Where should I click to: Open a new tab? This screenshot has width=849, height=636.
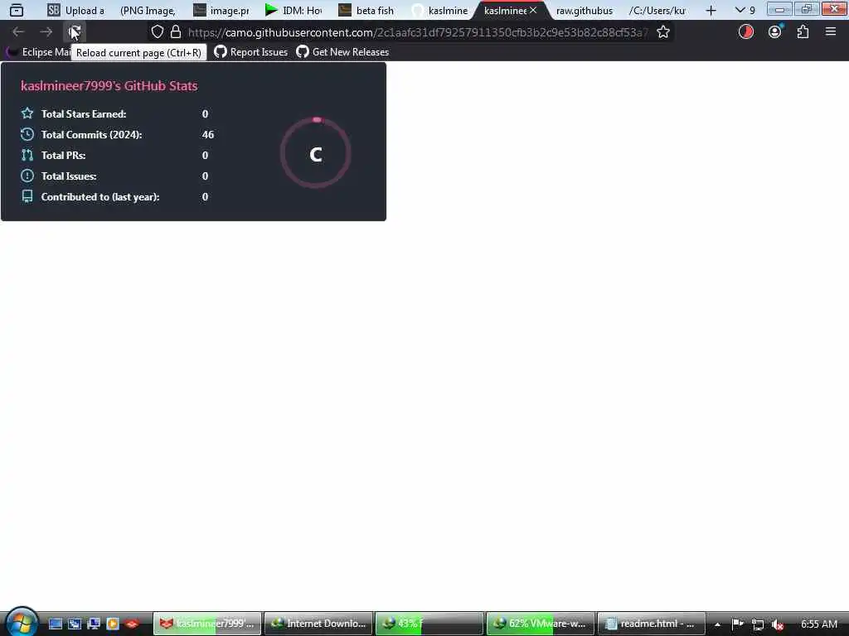click(x=711, y=10)
